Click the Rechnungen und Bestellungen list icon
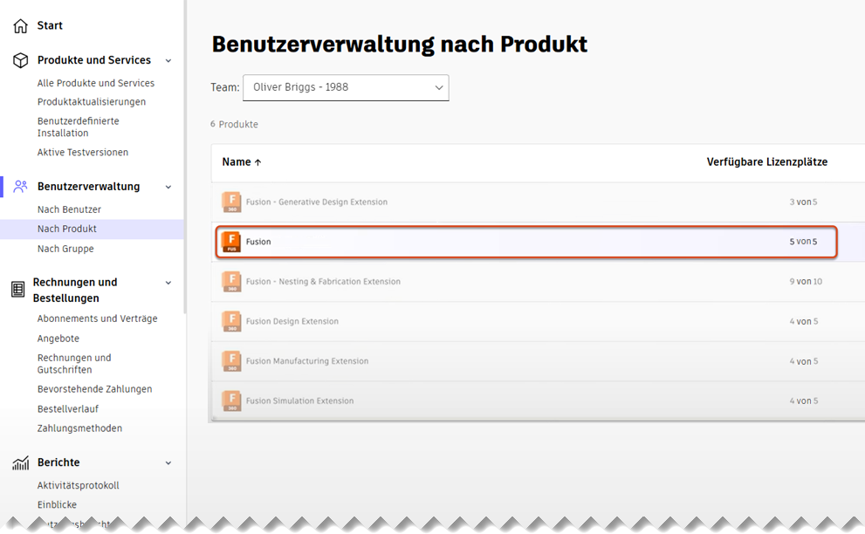Screen dimensions: 865x534 pyautogui.click(x=17, y=289)
